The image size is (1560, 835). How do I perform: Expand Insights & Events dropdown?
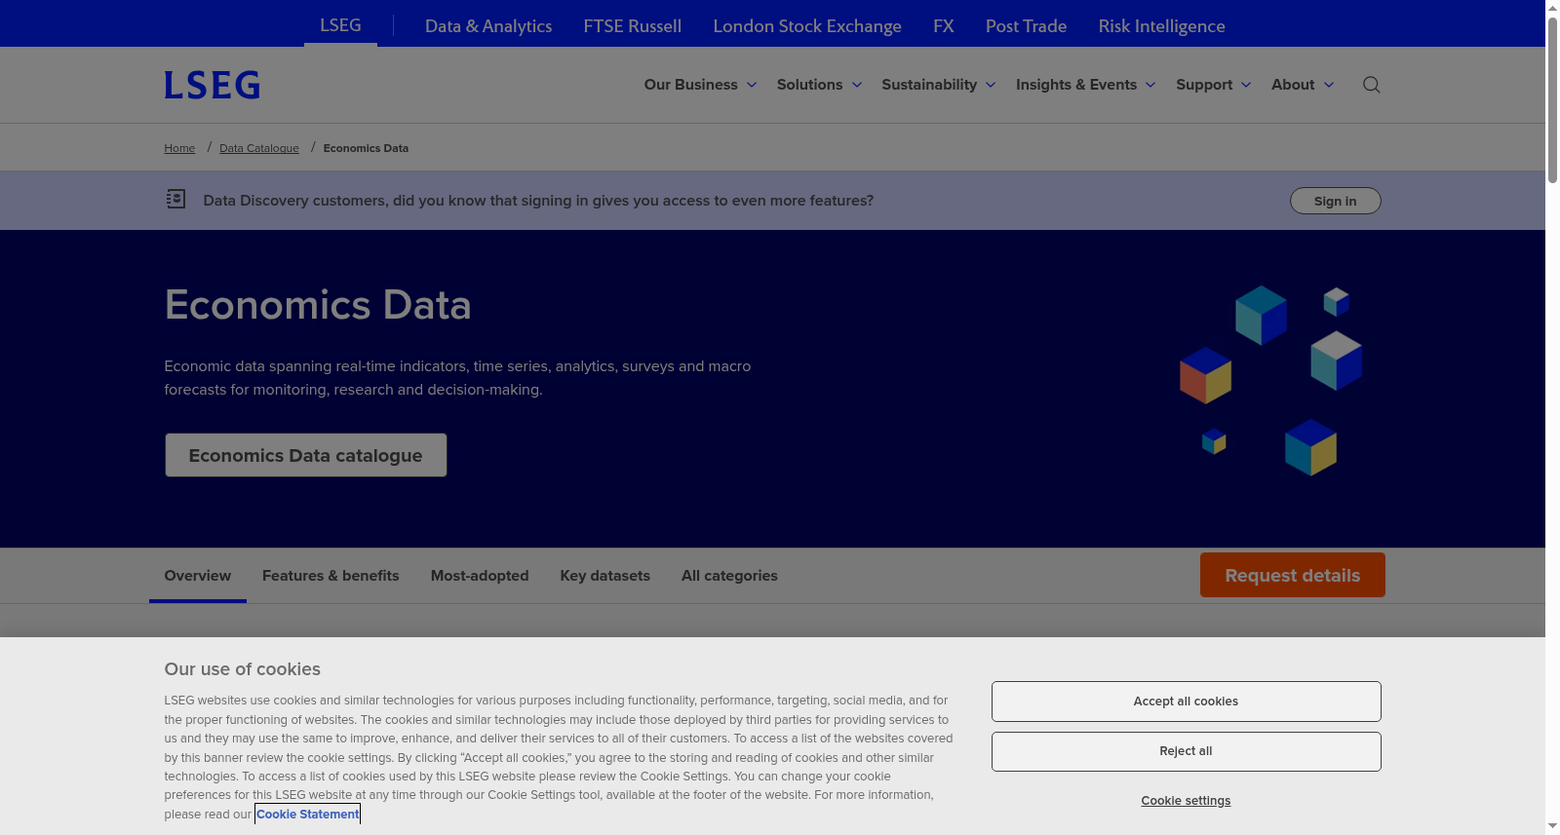(1086, 85)
